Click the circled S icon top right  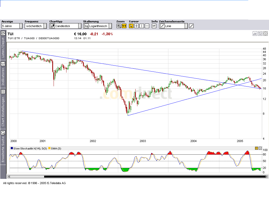coord(265,33)
